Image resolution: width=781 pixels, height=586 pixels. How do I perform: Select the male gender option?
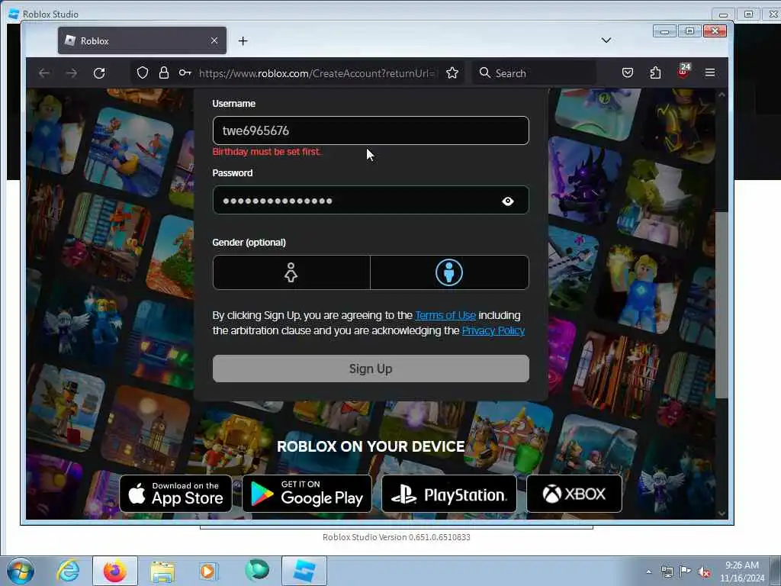click(x=449, y=272)
